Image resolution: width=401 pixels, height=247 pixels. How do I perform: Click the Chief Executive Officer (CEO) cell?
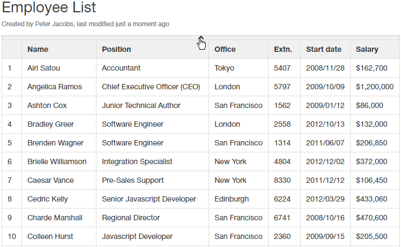151,87
